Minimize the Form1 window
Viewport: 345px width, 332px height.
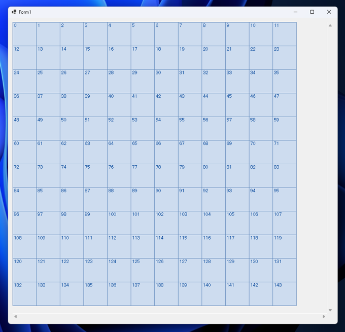295,12
